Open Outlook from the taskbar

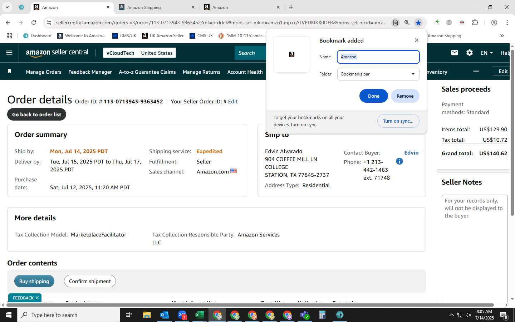(x=165, y=315)
